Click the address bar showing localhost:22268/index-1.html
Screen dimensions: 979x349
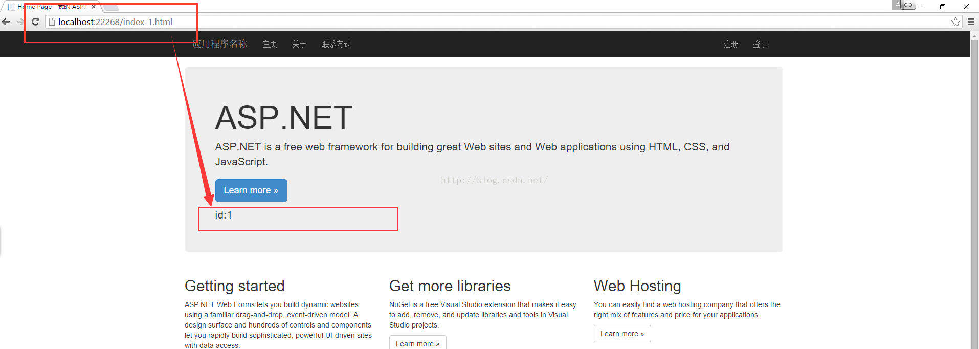click(x=504, y=22)
